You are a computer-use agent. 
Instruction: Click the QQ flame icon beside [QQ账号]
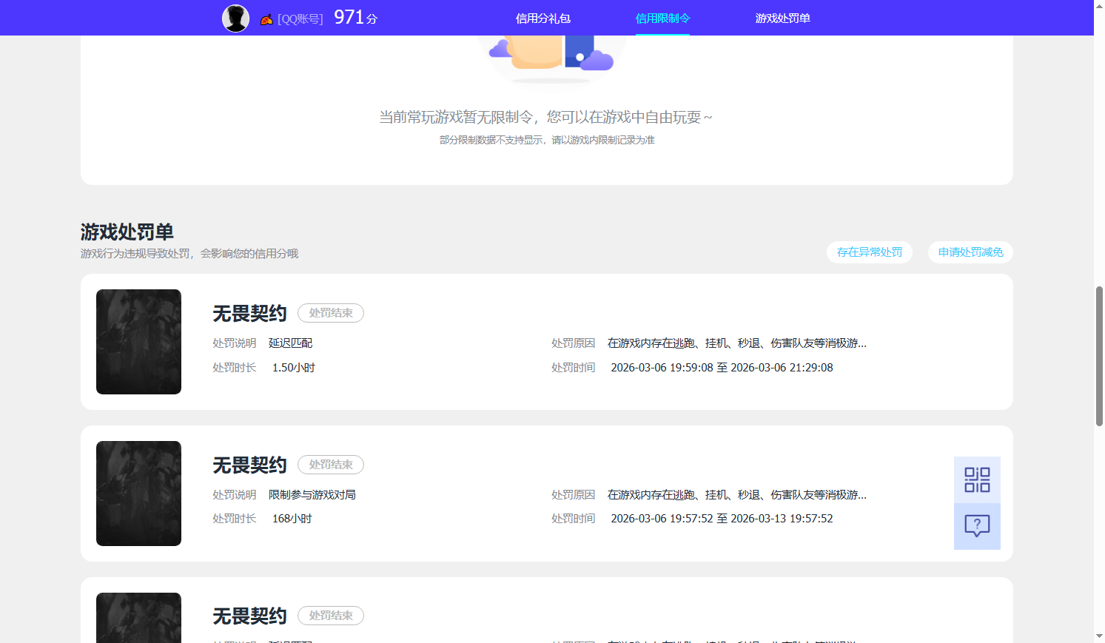[x=266, y=19]
